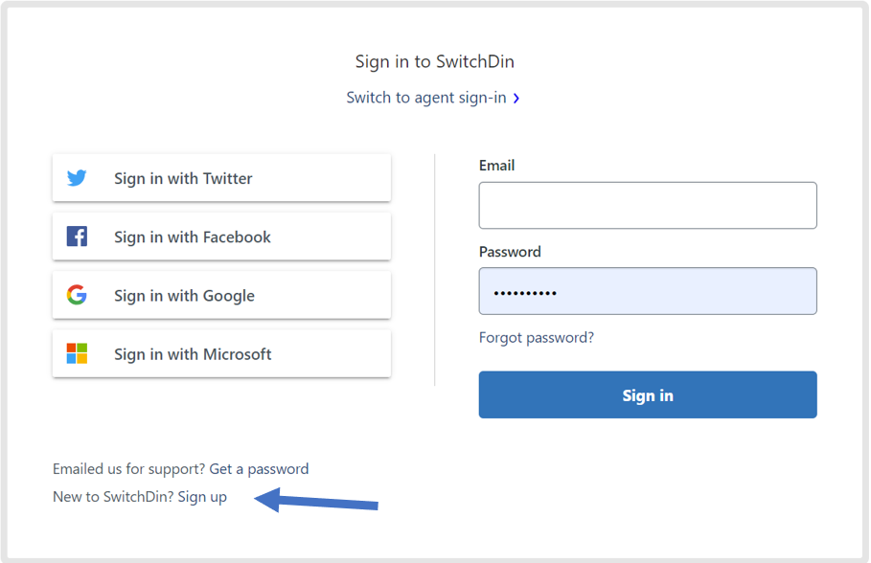Open the Get a password link

click(x=259, y=469)
